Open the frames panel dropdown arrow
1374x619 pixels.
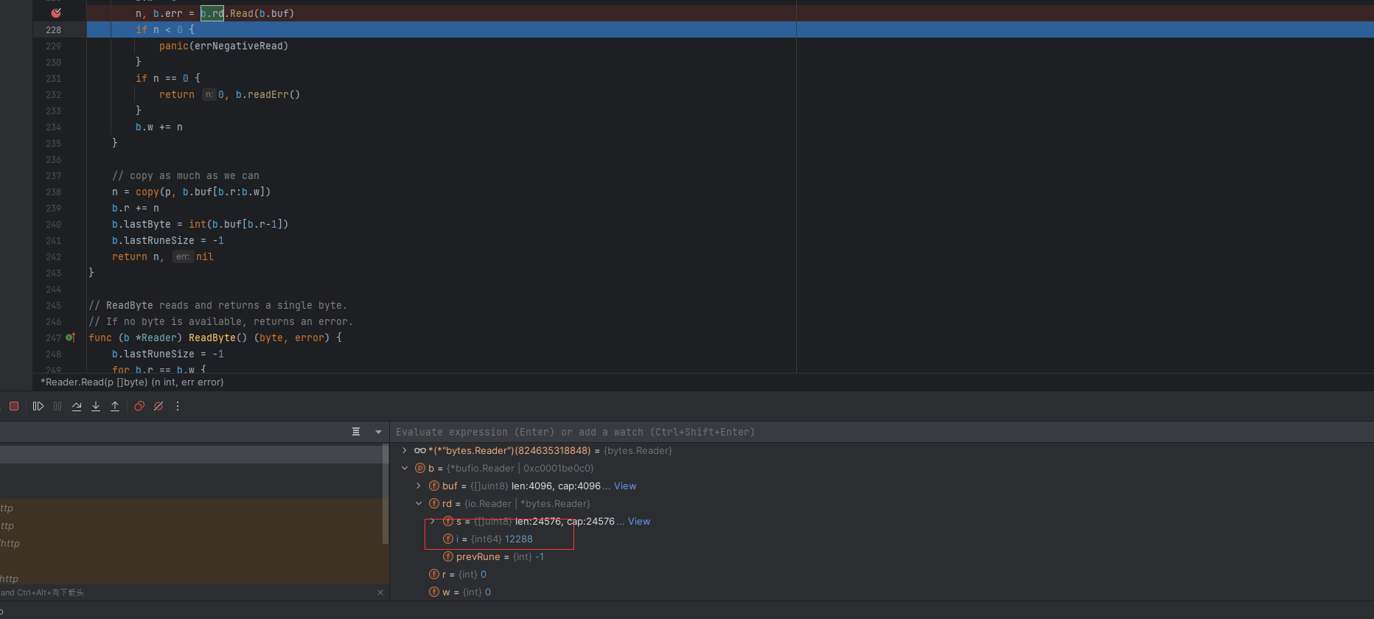(x=378, y=432)
